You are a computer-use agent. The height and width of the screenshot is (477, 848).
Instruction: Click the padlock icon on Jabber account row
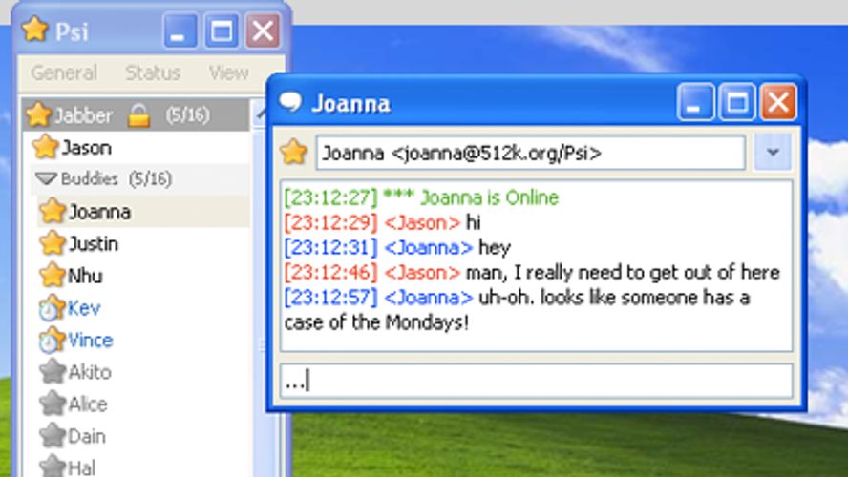click(139, 116)
